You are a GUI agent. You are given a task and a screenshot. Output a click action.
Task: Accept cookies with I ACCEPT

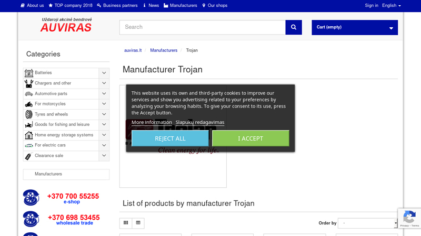pyautogui.click(x=250, y=138)
